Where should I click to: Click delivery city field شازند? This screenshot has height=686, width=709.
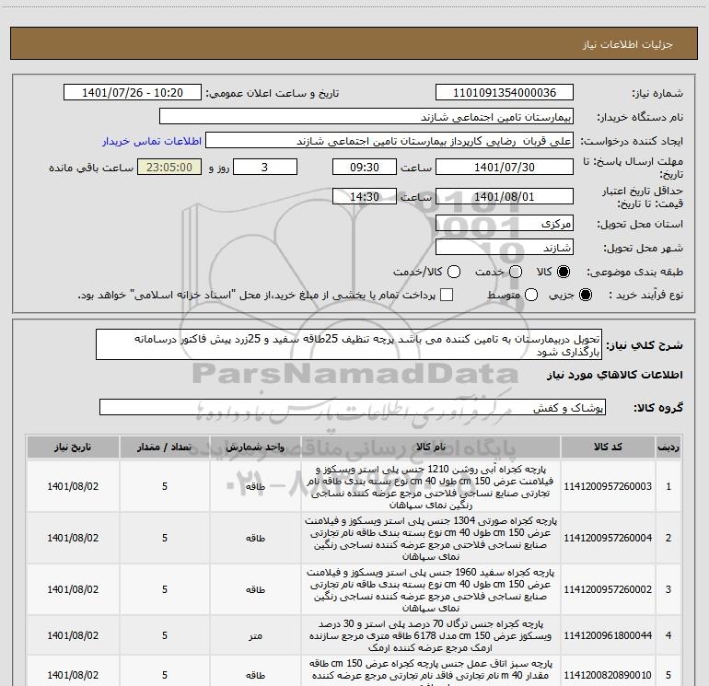pyautogui.click(x=505, y=248)
